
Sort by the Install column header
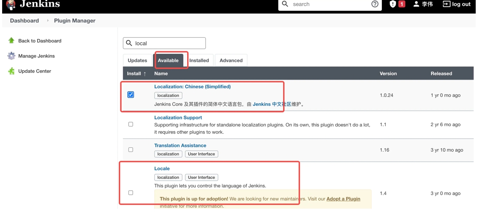point(137,73)
